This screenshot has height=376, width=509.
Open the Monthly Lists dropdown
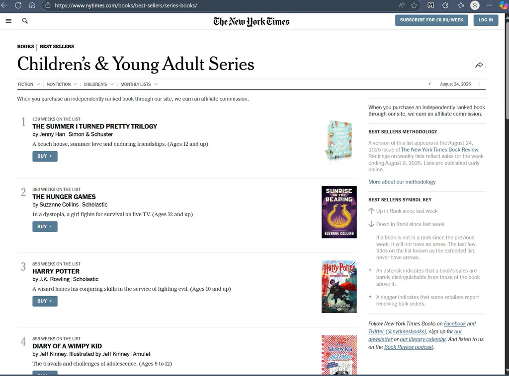click(x=139, y=84)
